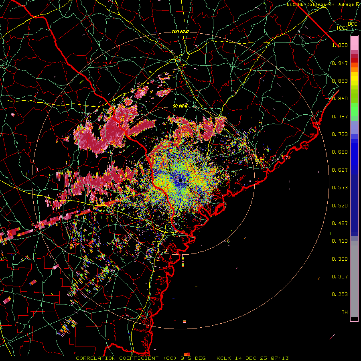Select the 1.000 value on the legend

point(340,45)
